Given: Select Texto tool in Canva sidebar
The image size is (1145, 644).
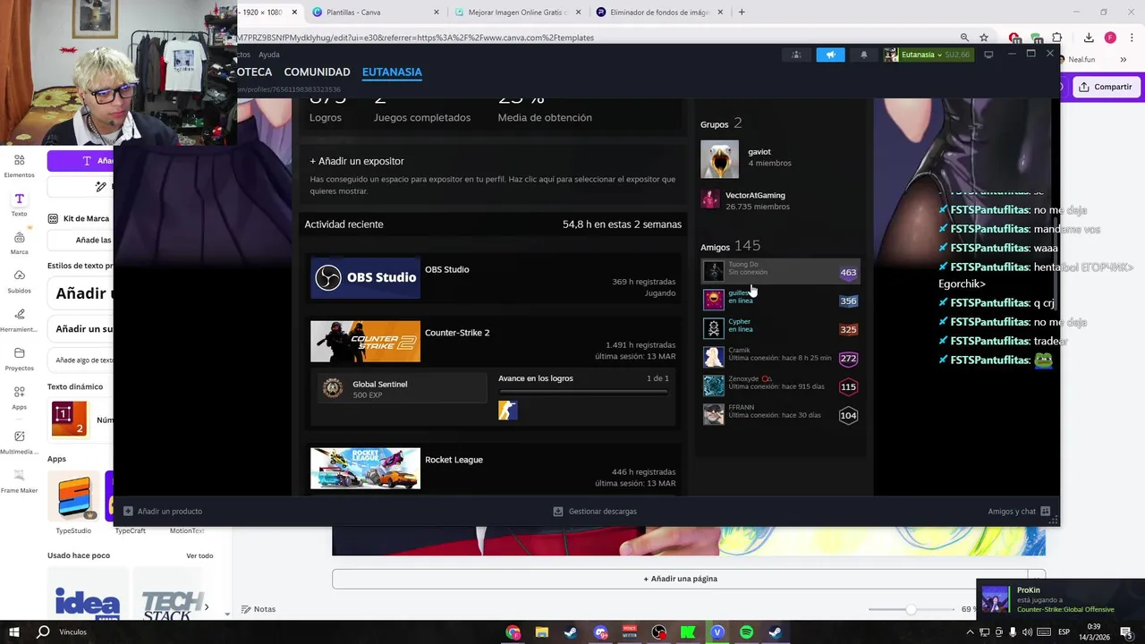Looking at the screenshot, I should point(19,205).
